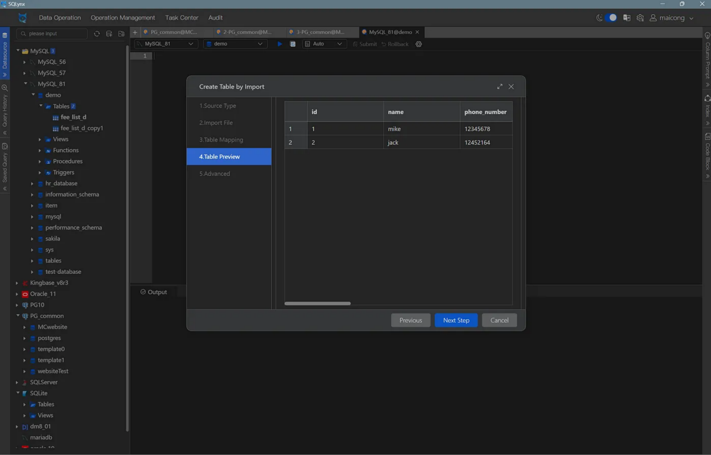Run the current SQL query
The width and height of the screenshot is (711, 455).
(280, 44)
